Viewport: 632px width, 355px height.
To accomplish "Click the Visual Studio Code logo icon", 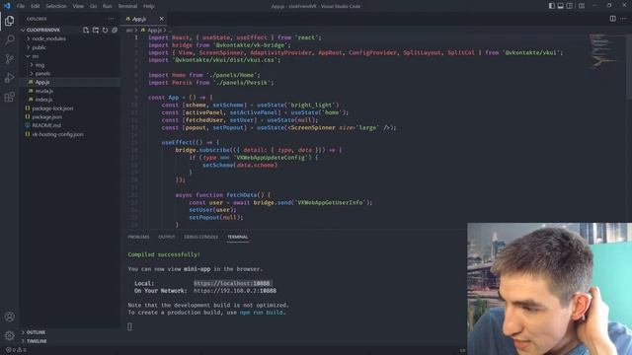I will click(x=7, y=6).
